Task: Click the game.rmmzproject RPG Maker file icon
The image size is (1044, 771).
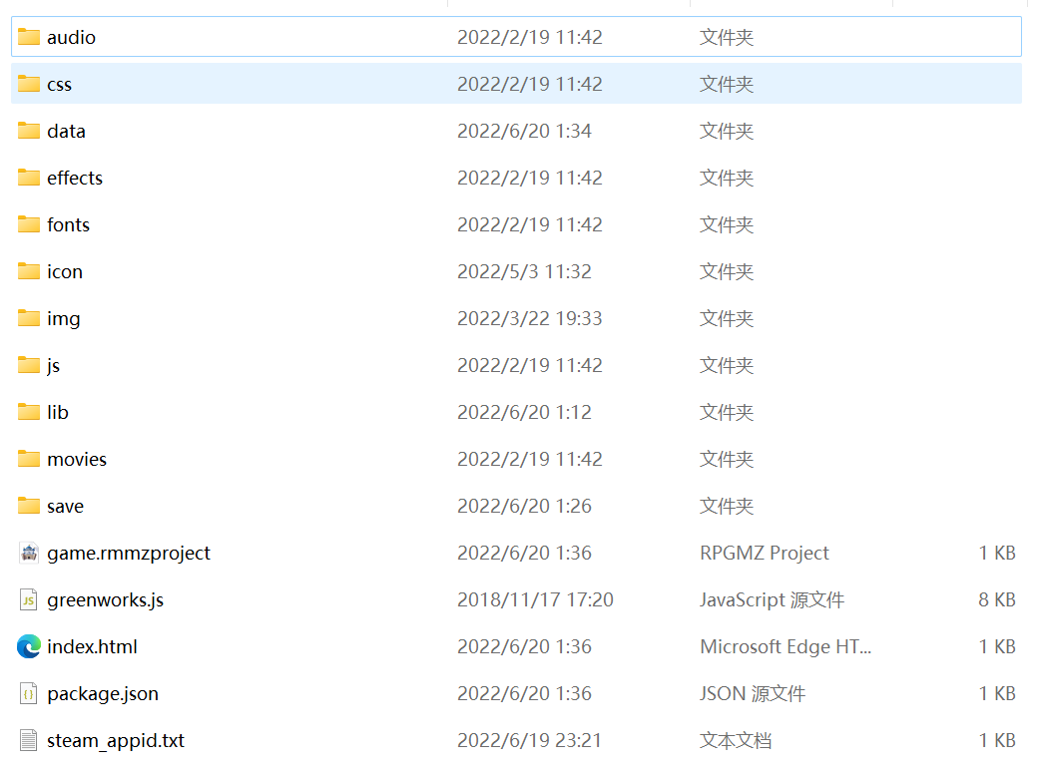Action: click(29, 553)
